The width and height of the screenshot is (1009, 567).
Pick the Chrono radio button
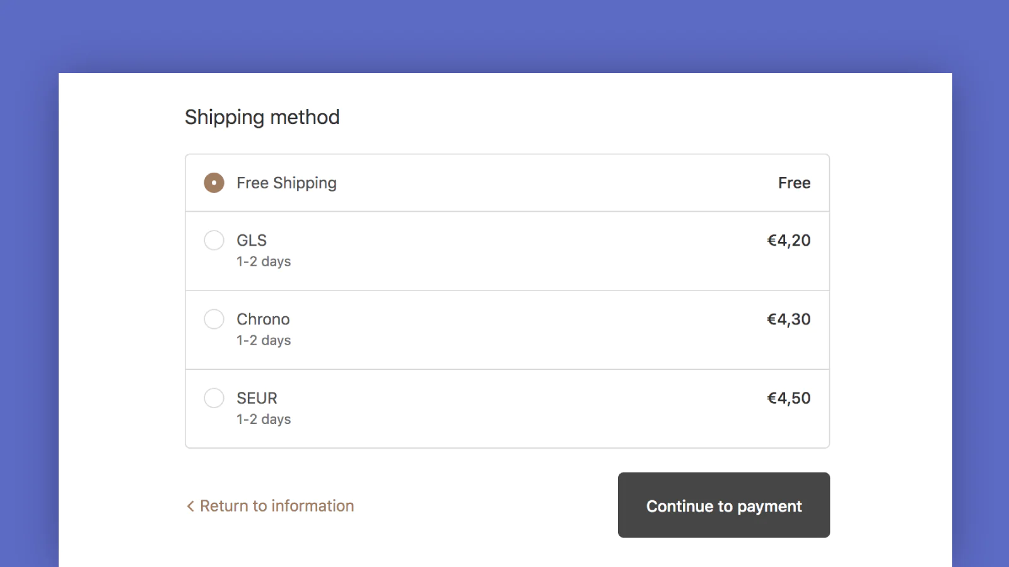pyautogui.click(x=214, y=319)
